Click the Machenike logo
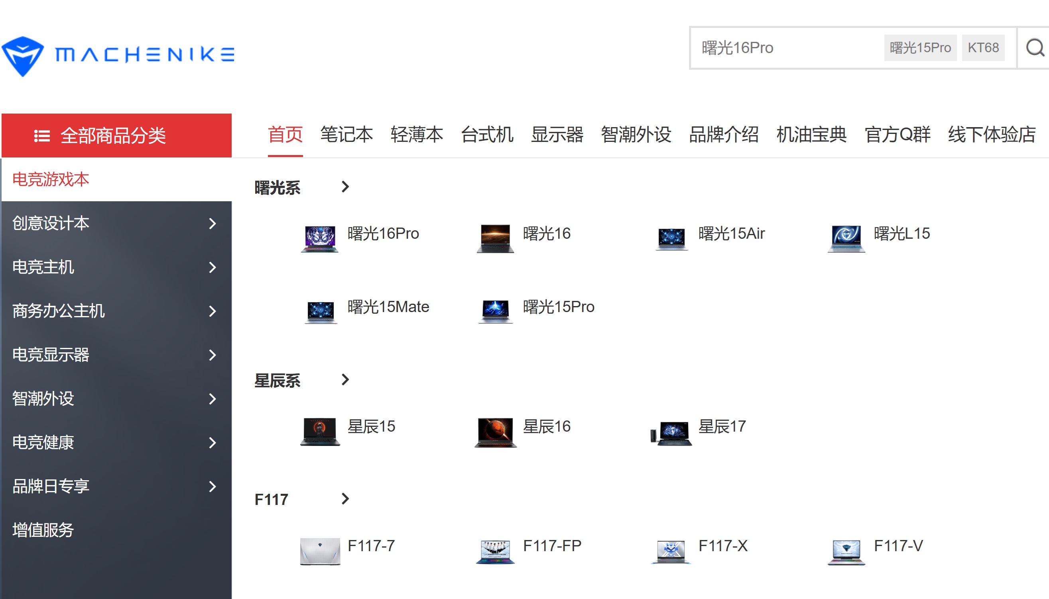This screenshot has height=599, width=1049. [118, 55]
